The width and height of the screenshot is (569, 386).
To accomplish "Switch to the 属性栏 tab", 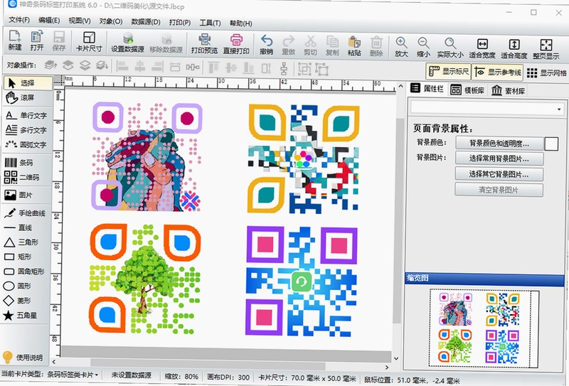I will click(x=427, y=88).
